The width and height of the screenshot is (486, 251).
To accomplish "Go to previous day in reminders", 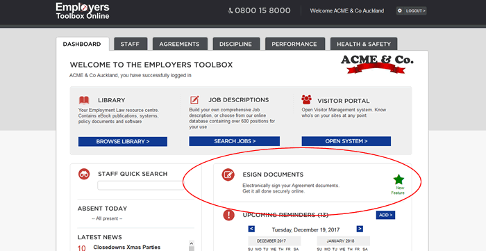I will tap(251, 229).
